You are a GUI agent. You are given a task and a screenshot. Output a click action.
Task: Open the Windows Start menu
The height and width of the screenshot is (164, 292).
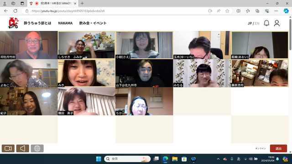coord(99,159)
